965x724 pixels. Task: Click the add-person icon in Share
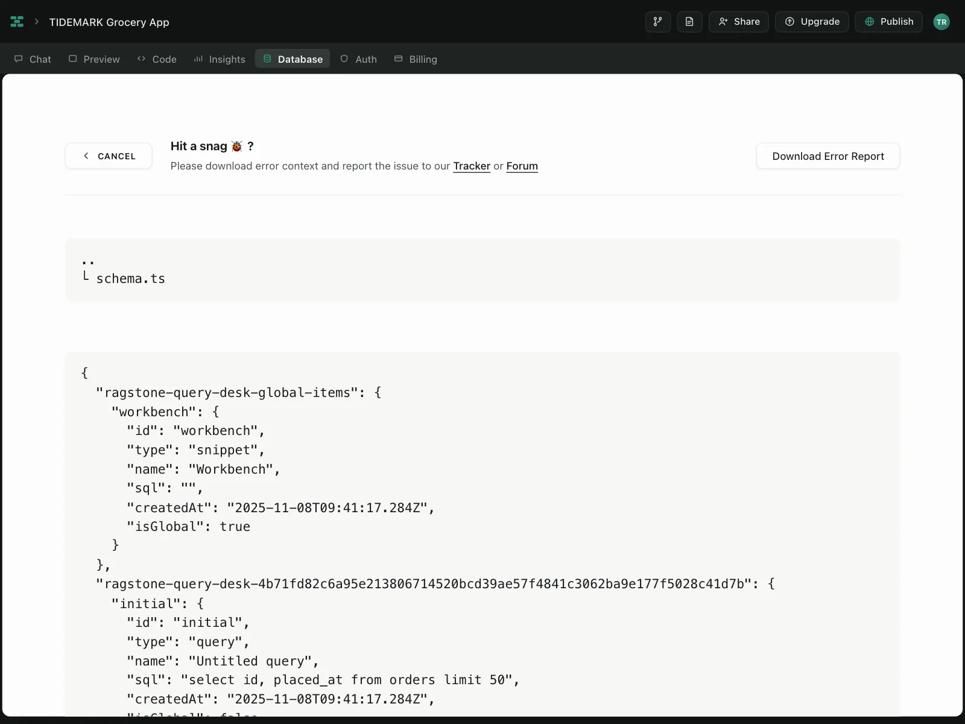pyautogui.click(x=723, y=22)
